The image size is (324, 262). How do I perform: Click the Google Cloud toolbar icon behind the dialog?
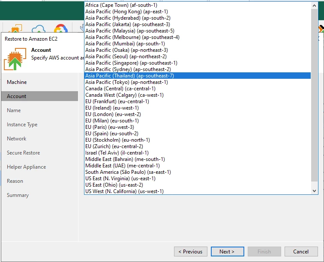[61, 29]
